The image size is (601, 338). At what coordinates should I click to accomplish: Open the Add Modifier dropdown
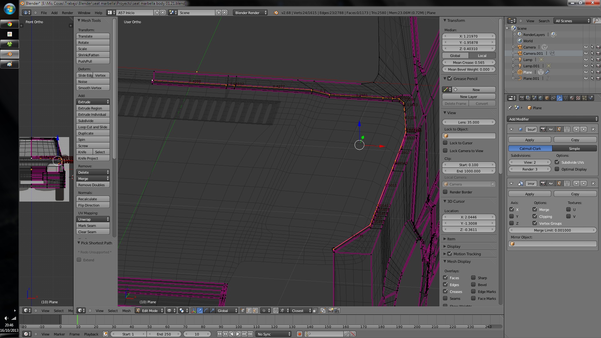click(x=552, y=119)
